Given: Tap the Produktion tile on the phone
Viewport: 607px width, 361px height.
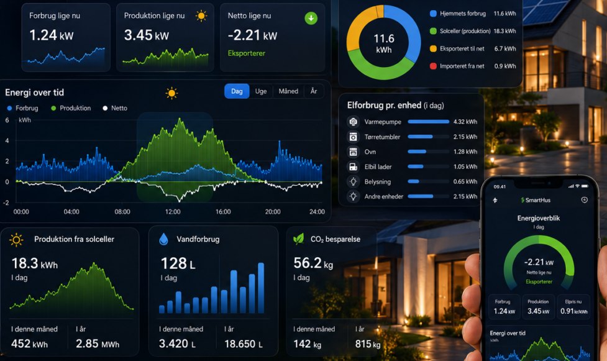Looking at the screenshot, I should pyautogui.click(x=538, y=307).
